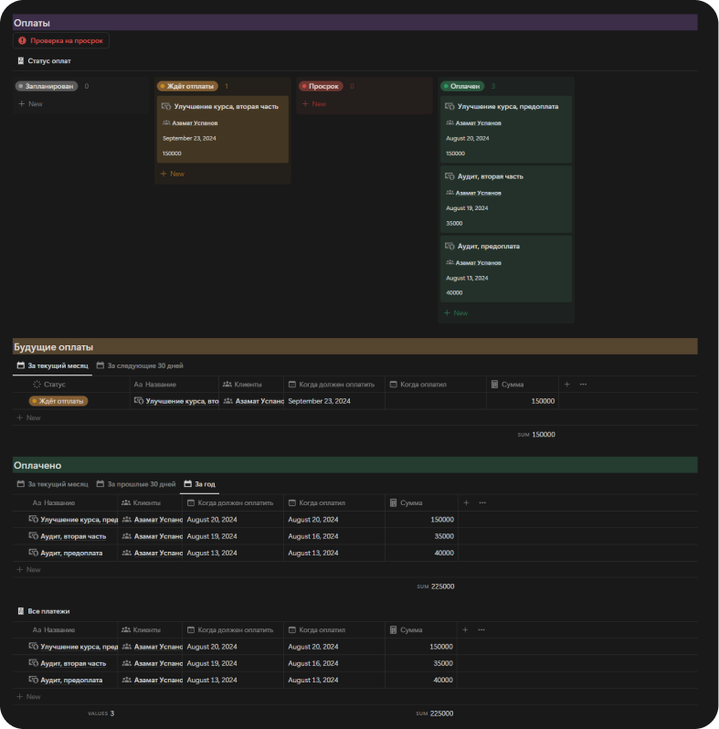Click Когда оплатил header in Будущие оплаты

418,385
